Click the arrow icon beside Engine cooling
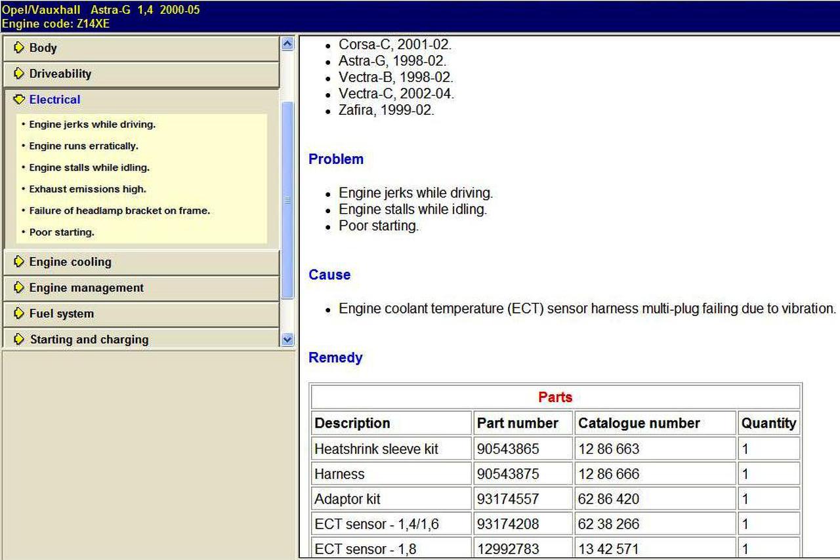The height and width of the screenshot is (560, 840). 18,262
